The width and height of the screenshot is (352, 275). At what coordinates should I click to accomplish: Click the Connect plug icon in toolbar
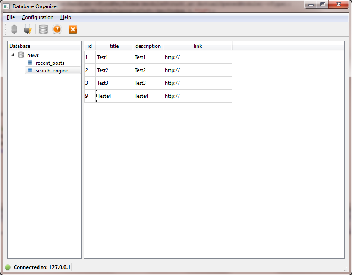(28, 29)
